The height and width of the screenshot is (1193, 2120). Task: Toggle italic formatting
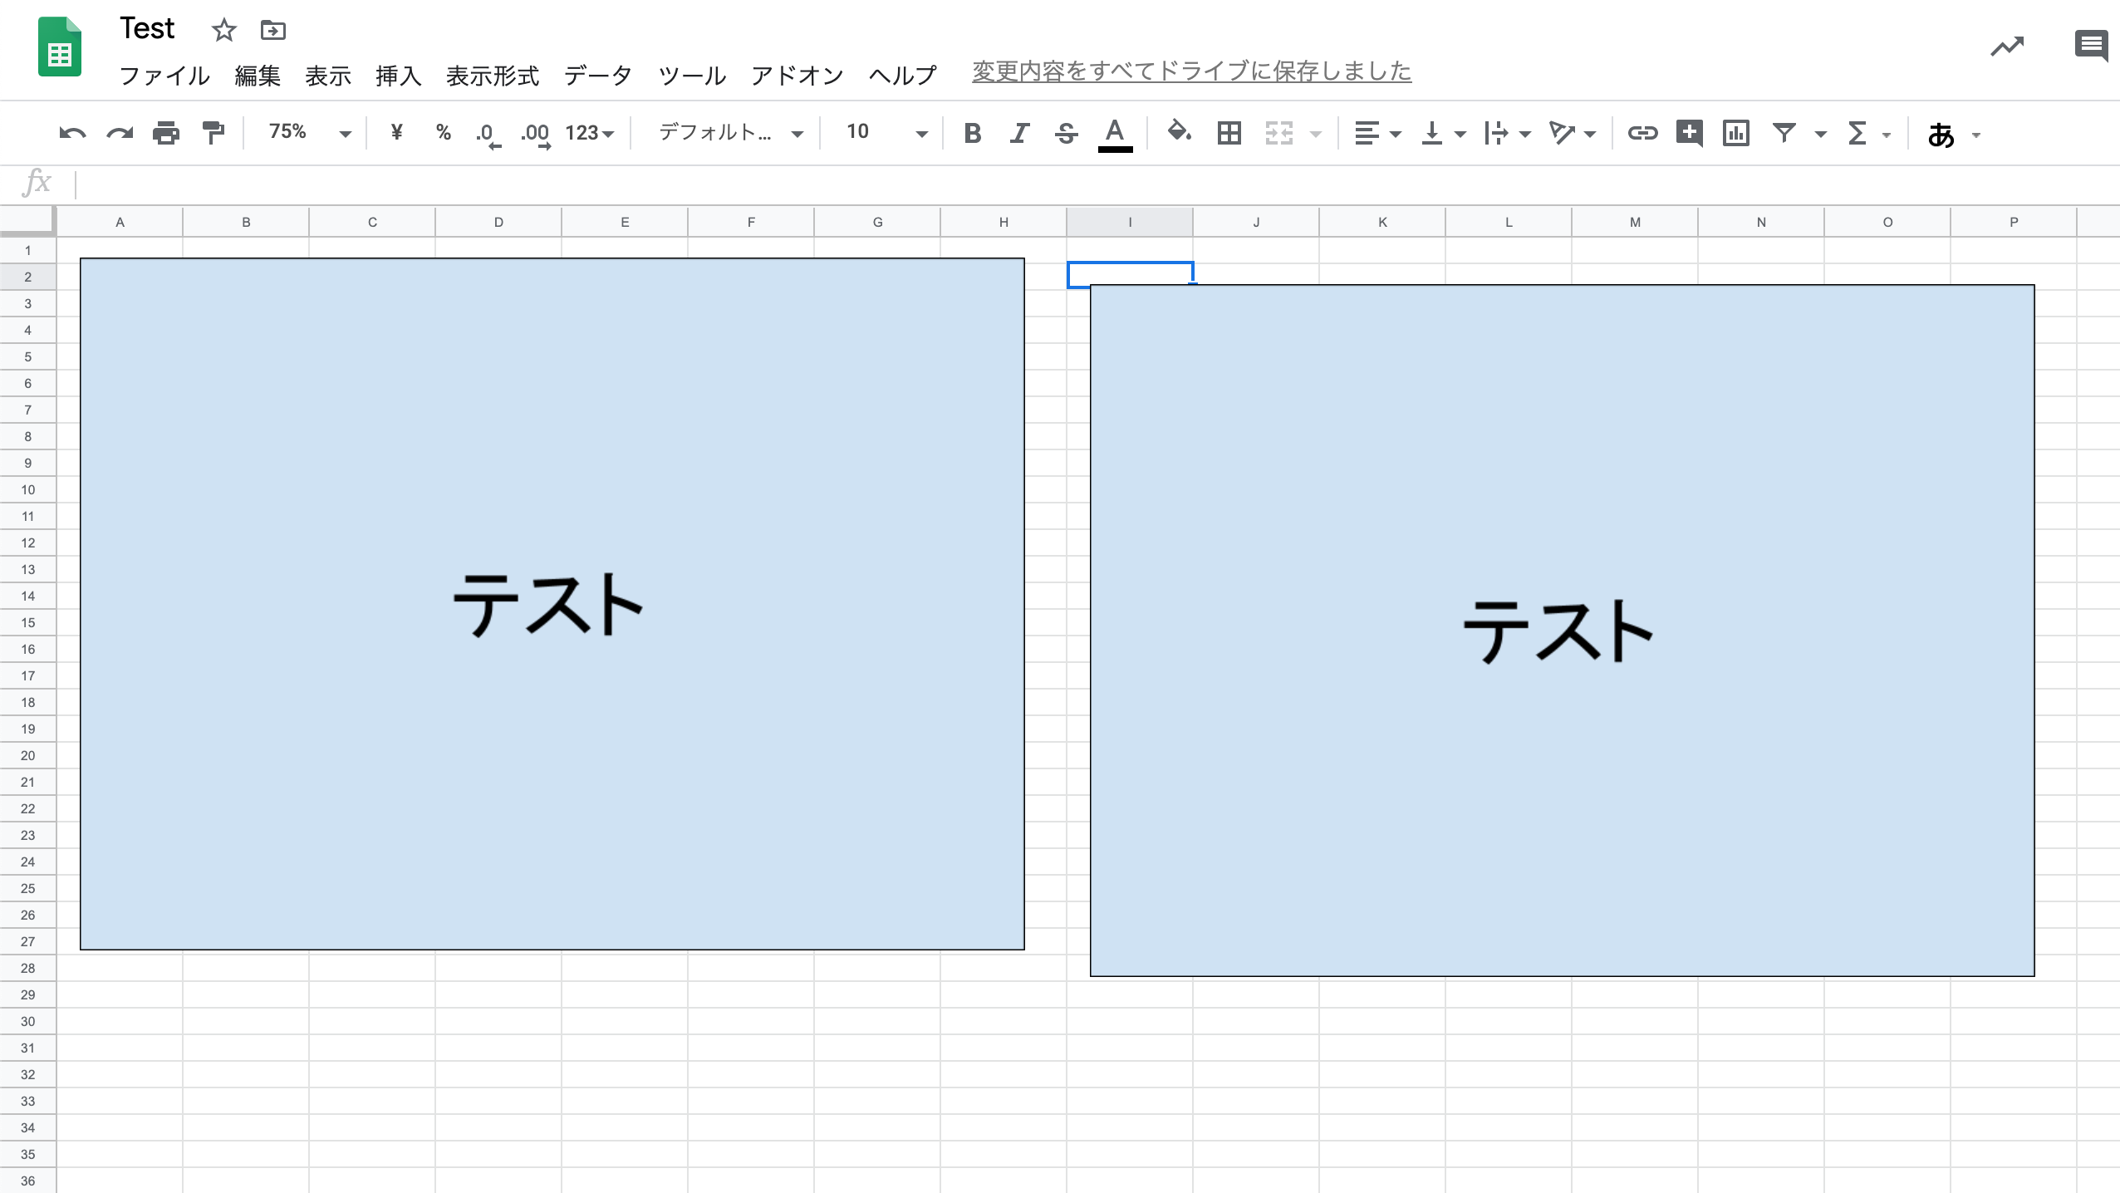pos(1019,133)
